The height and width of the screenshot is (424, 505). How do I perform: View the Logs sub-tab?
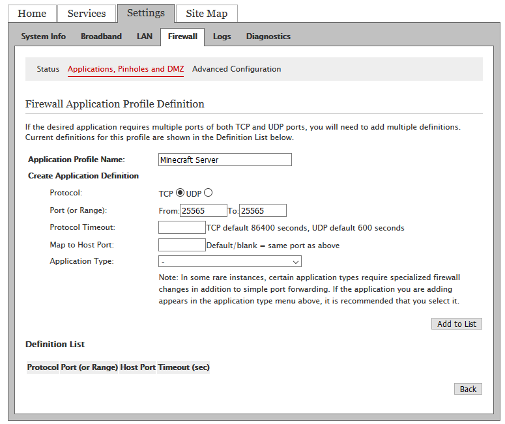(222, 36)
